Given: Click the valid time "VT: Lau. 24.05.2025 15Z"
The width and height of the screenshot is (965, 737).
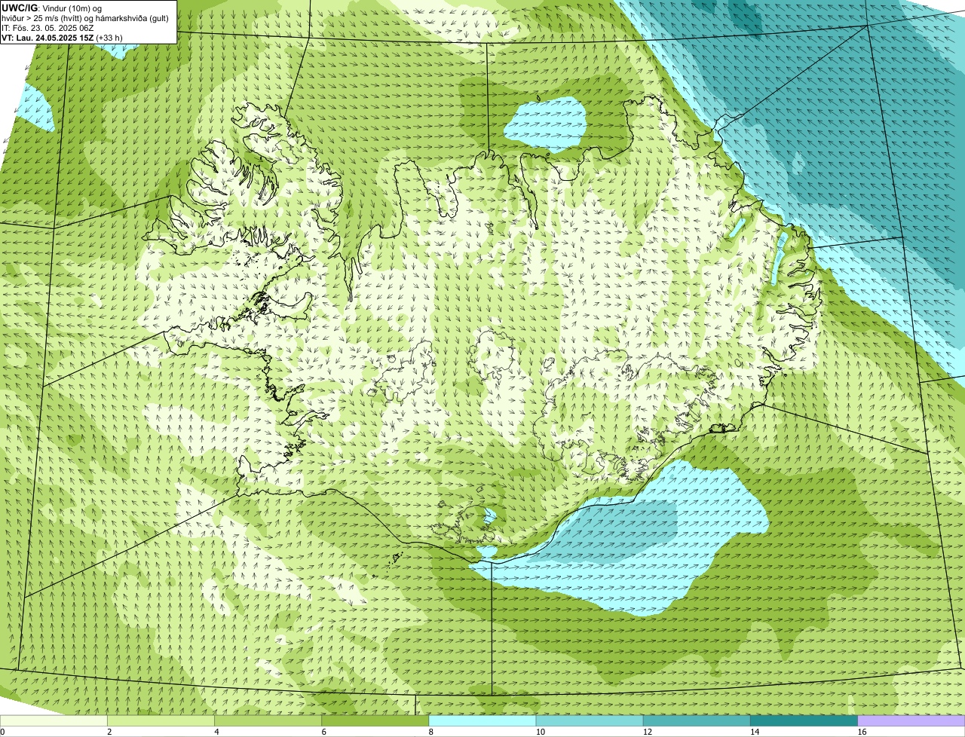Looking at the screenshot, I should [47, 37].
